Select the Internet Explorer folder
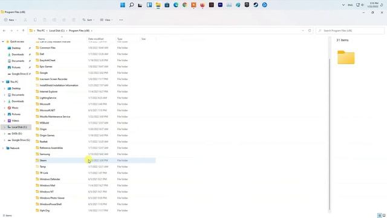 coord(48,91)
